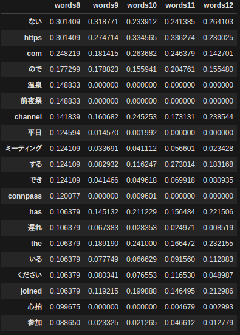This screenshot has width=240, height=335.
Task: Select the する row label
Action: (36, 164)
